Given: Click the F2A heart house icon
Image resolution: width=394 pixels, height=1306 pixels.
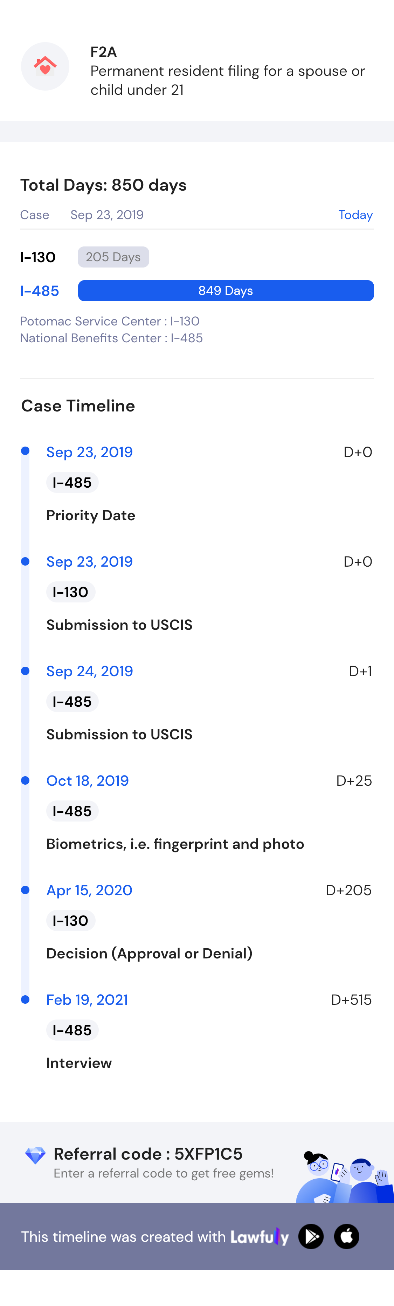Looking at the screenshot, I should tap(45, 66).
